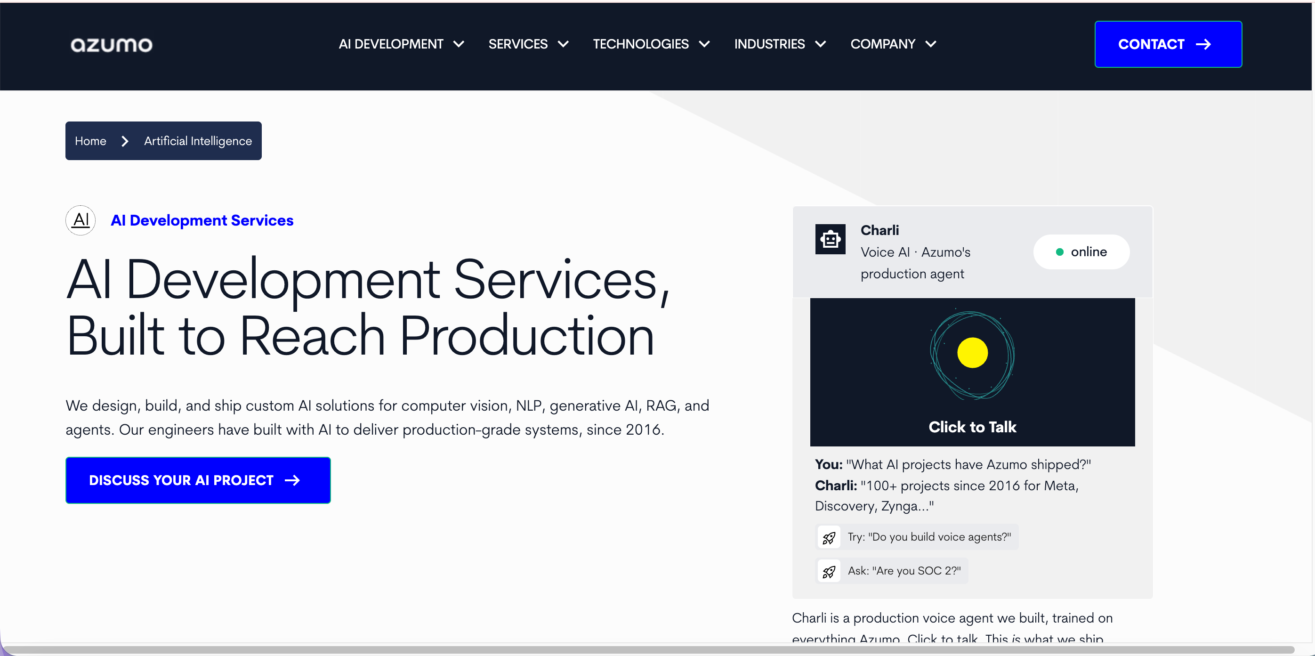Image resolution: width=1315 pixels, height=656 pixels.
Task: Click the "We design, build, and ship" paragraph
Action: [387, 418]
